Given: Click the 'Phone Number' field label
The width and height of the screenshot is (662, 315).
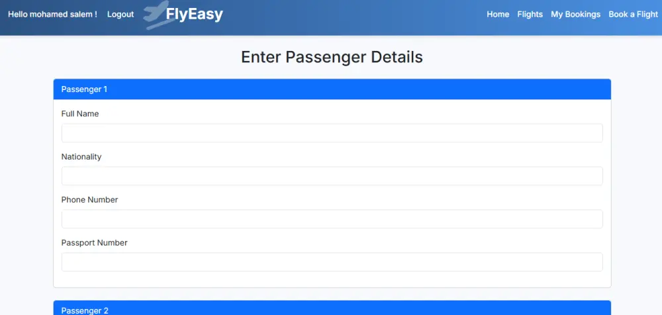Looking at the screenshot, I should click(89, 200).
